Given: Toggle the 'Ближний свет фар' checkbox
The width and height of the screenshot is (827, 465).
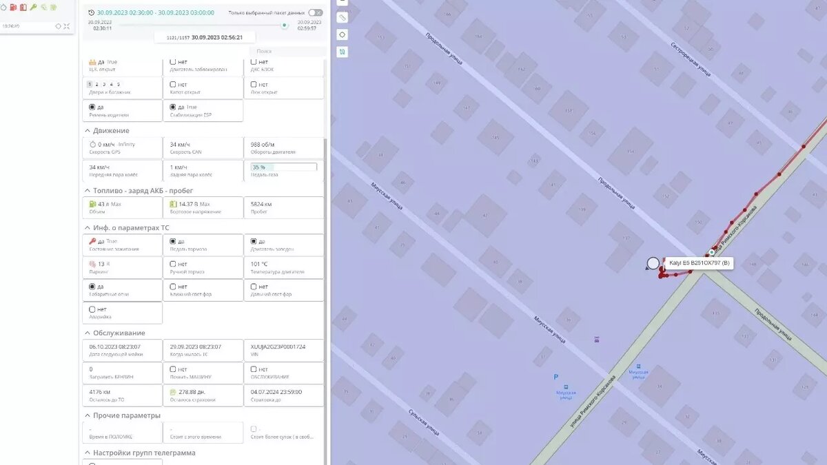Looking at the screenshot, I should [174, 287].
